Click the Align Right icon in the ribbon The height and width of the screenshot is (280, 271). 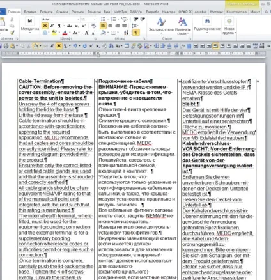pos(117,26)
